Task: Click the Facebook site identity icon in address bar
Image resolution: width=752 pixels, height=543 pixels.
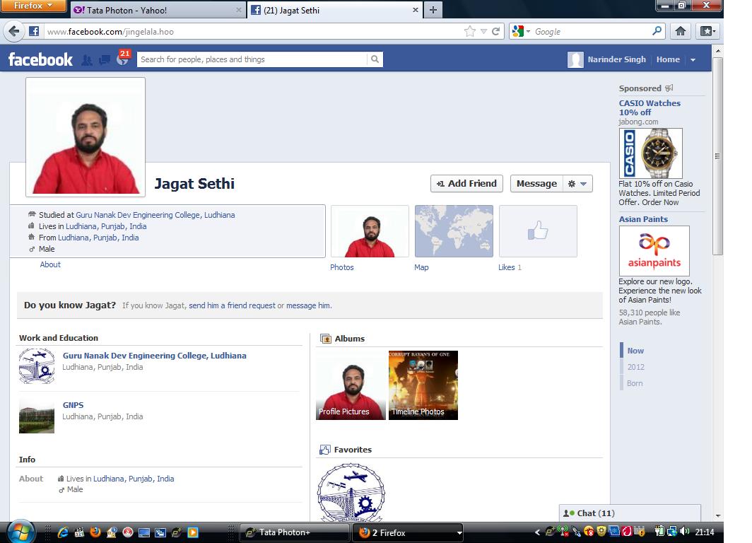Action: pos(34,31)
